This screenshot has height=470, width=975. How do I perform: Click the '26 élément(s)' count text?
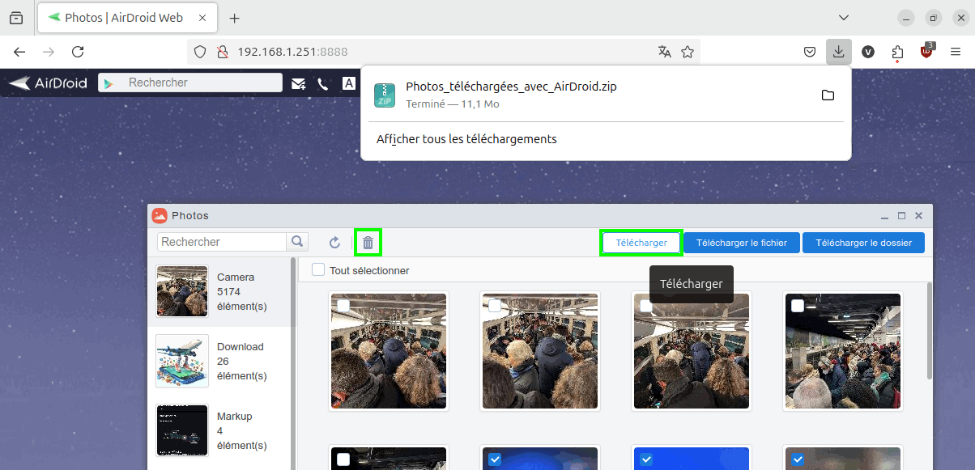(x=241, y=369)
